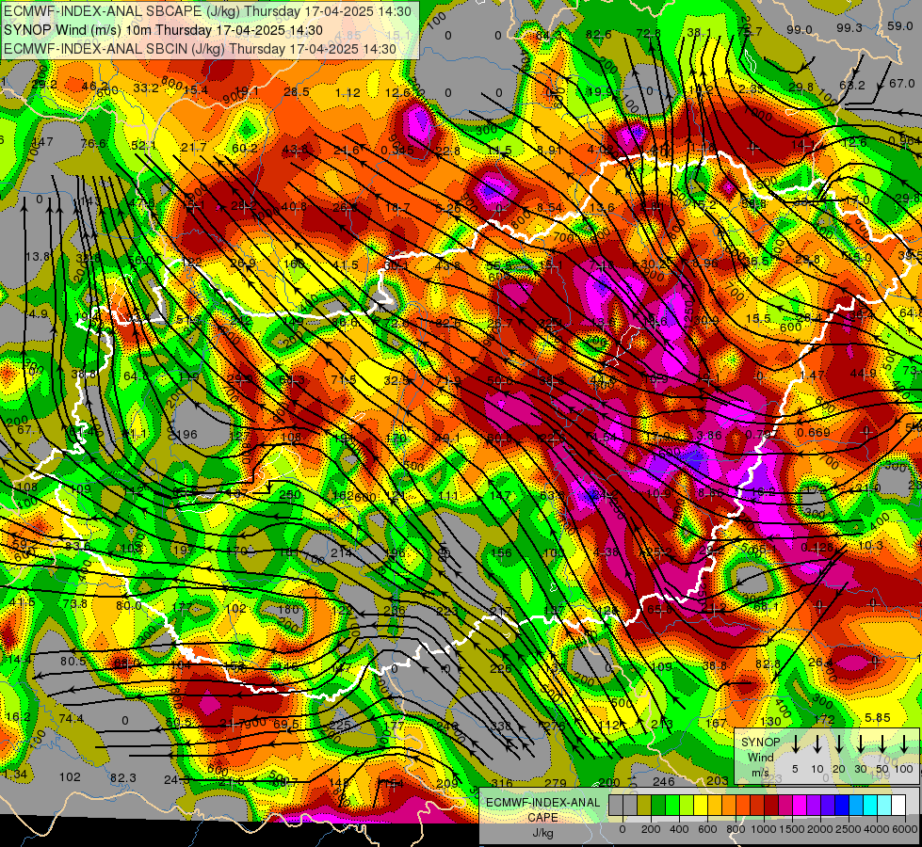Click the map value 13.8
922x847 pixels.
[38, 256]
